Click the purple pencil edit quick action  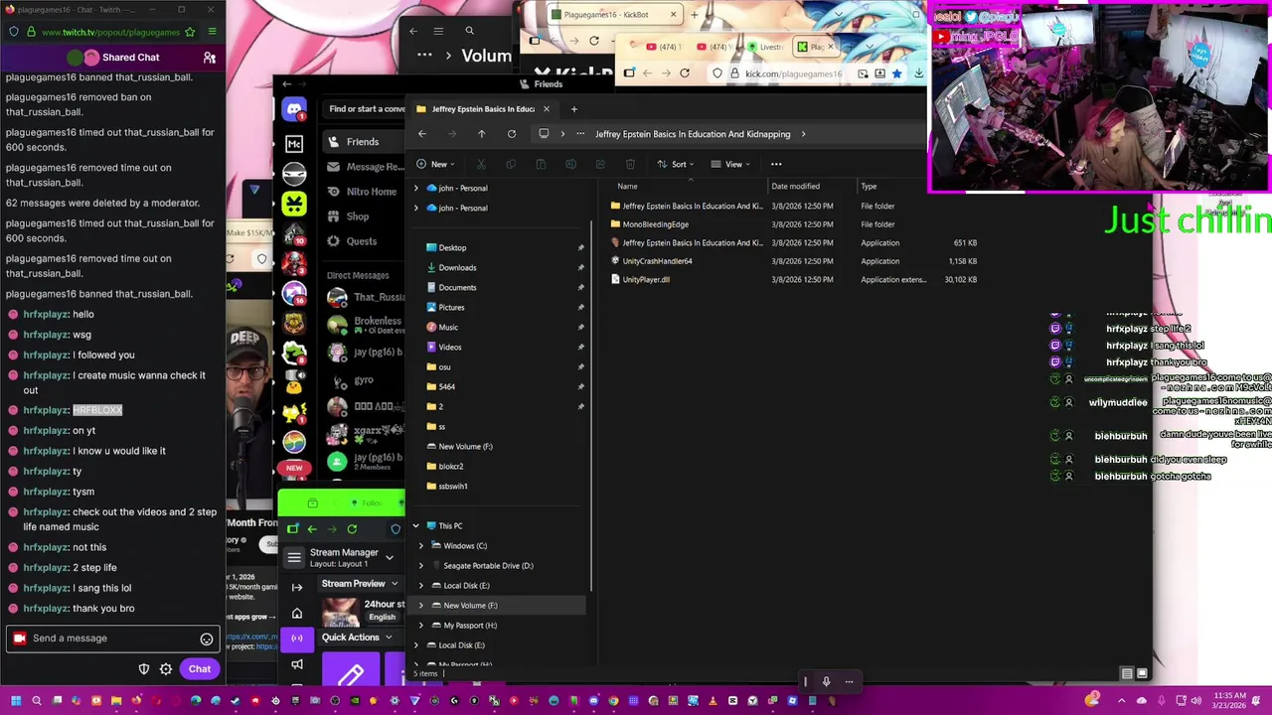tap(350, 671)
